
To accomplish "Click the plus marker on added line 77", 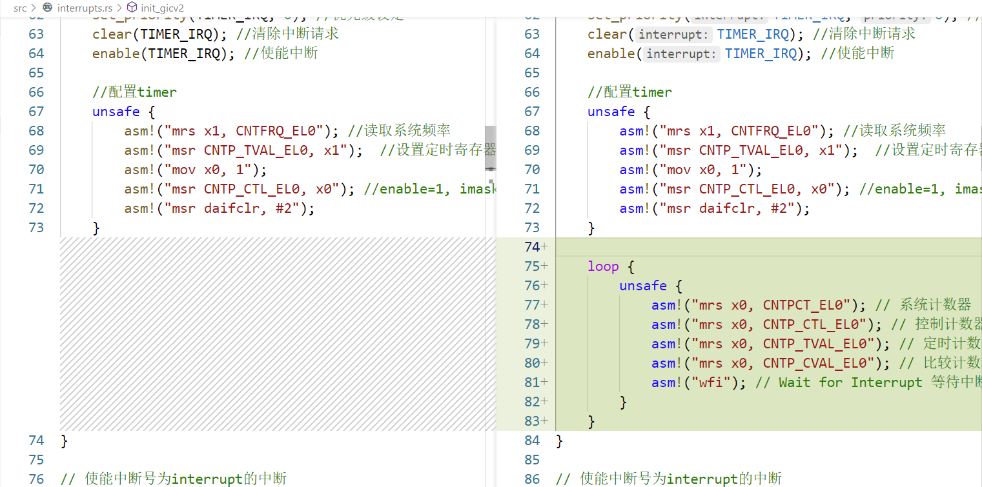I will coord(545,305).
